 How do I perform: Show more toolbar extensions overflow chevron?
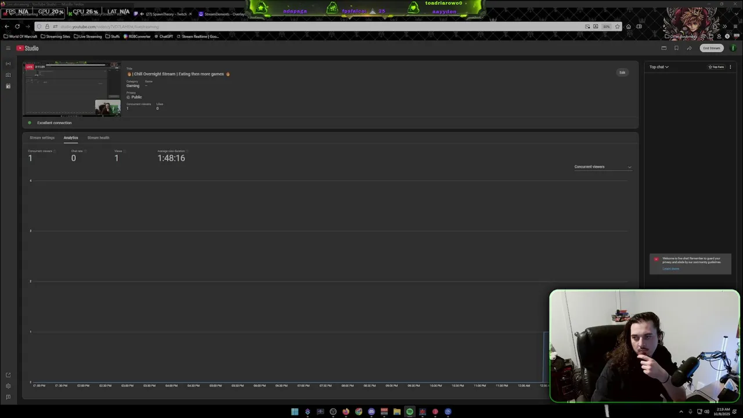tap(724, 26)
